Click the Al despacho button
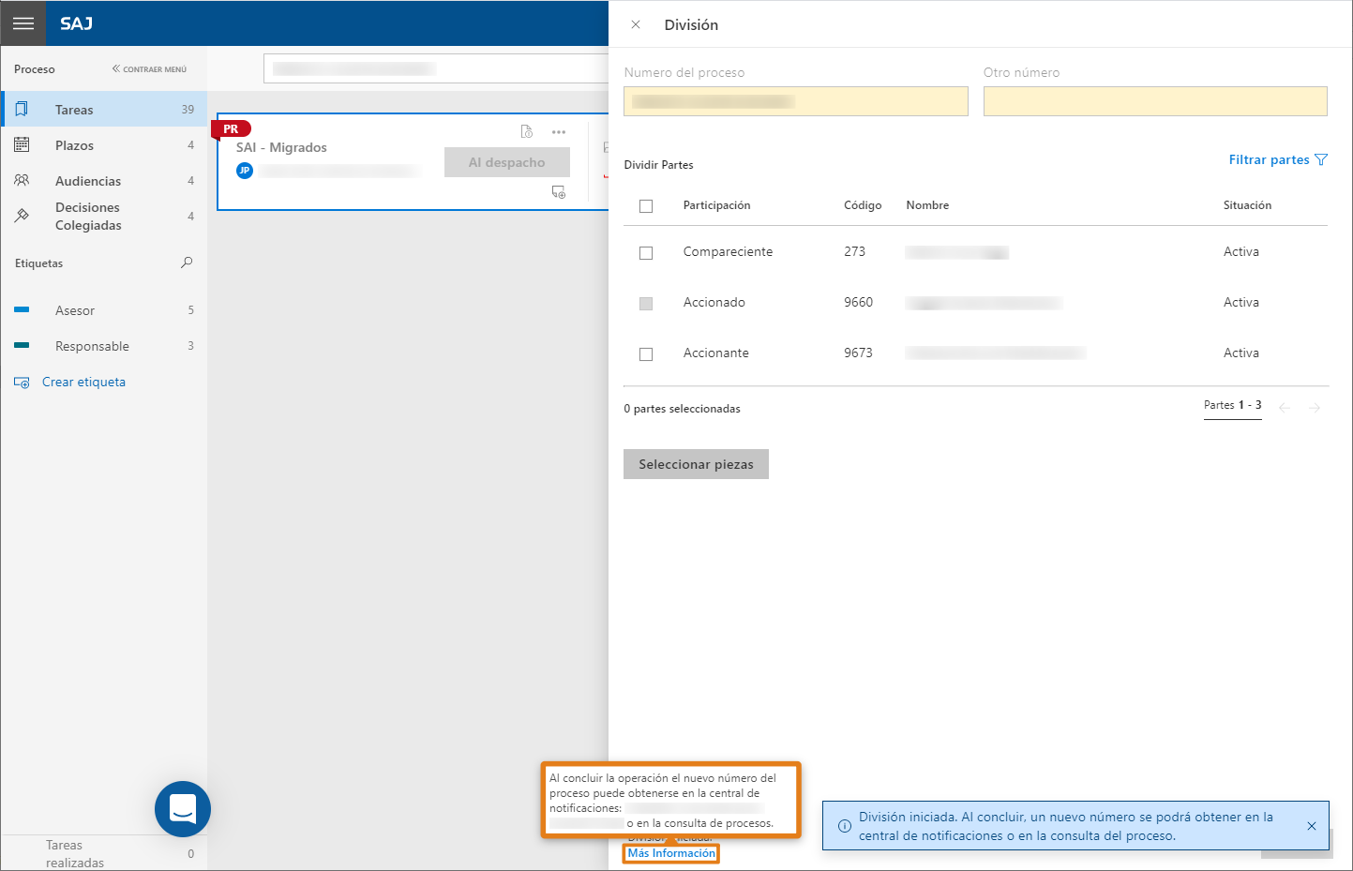Image resolution: width=1353 pixels, height=871 pixels. [x=507, y=162]
